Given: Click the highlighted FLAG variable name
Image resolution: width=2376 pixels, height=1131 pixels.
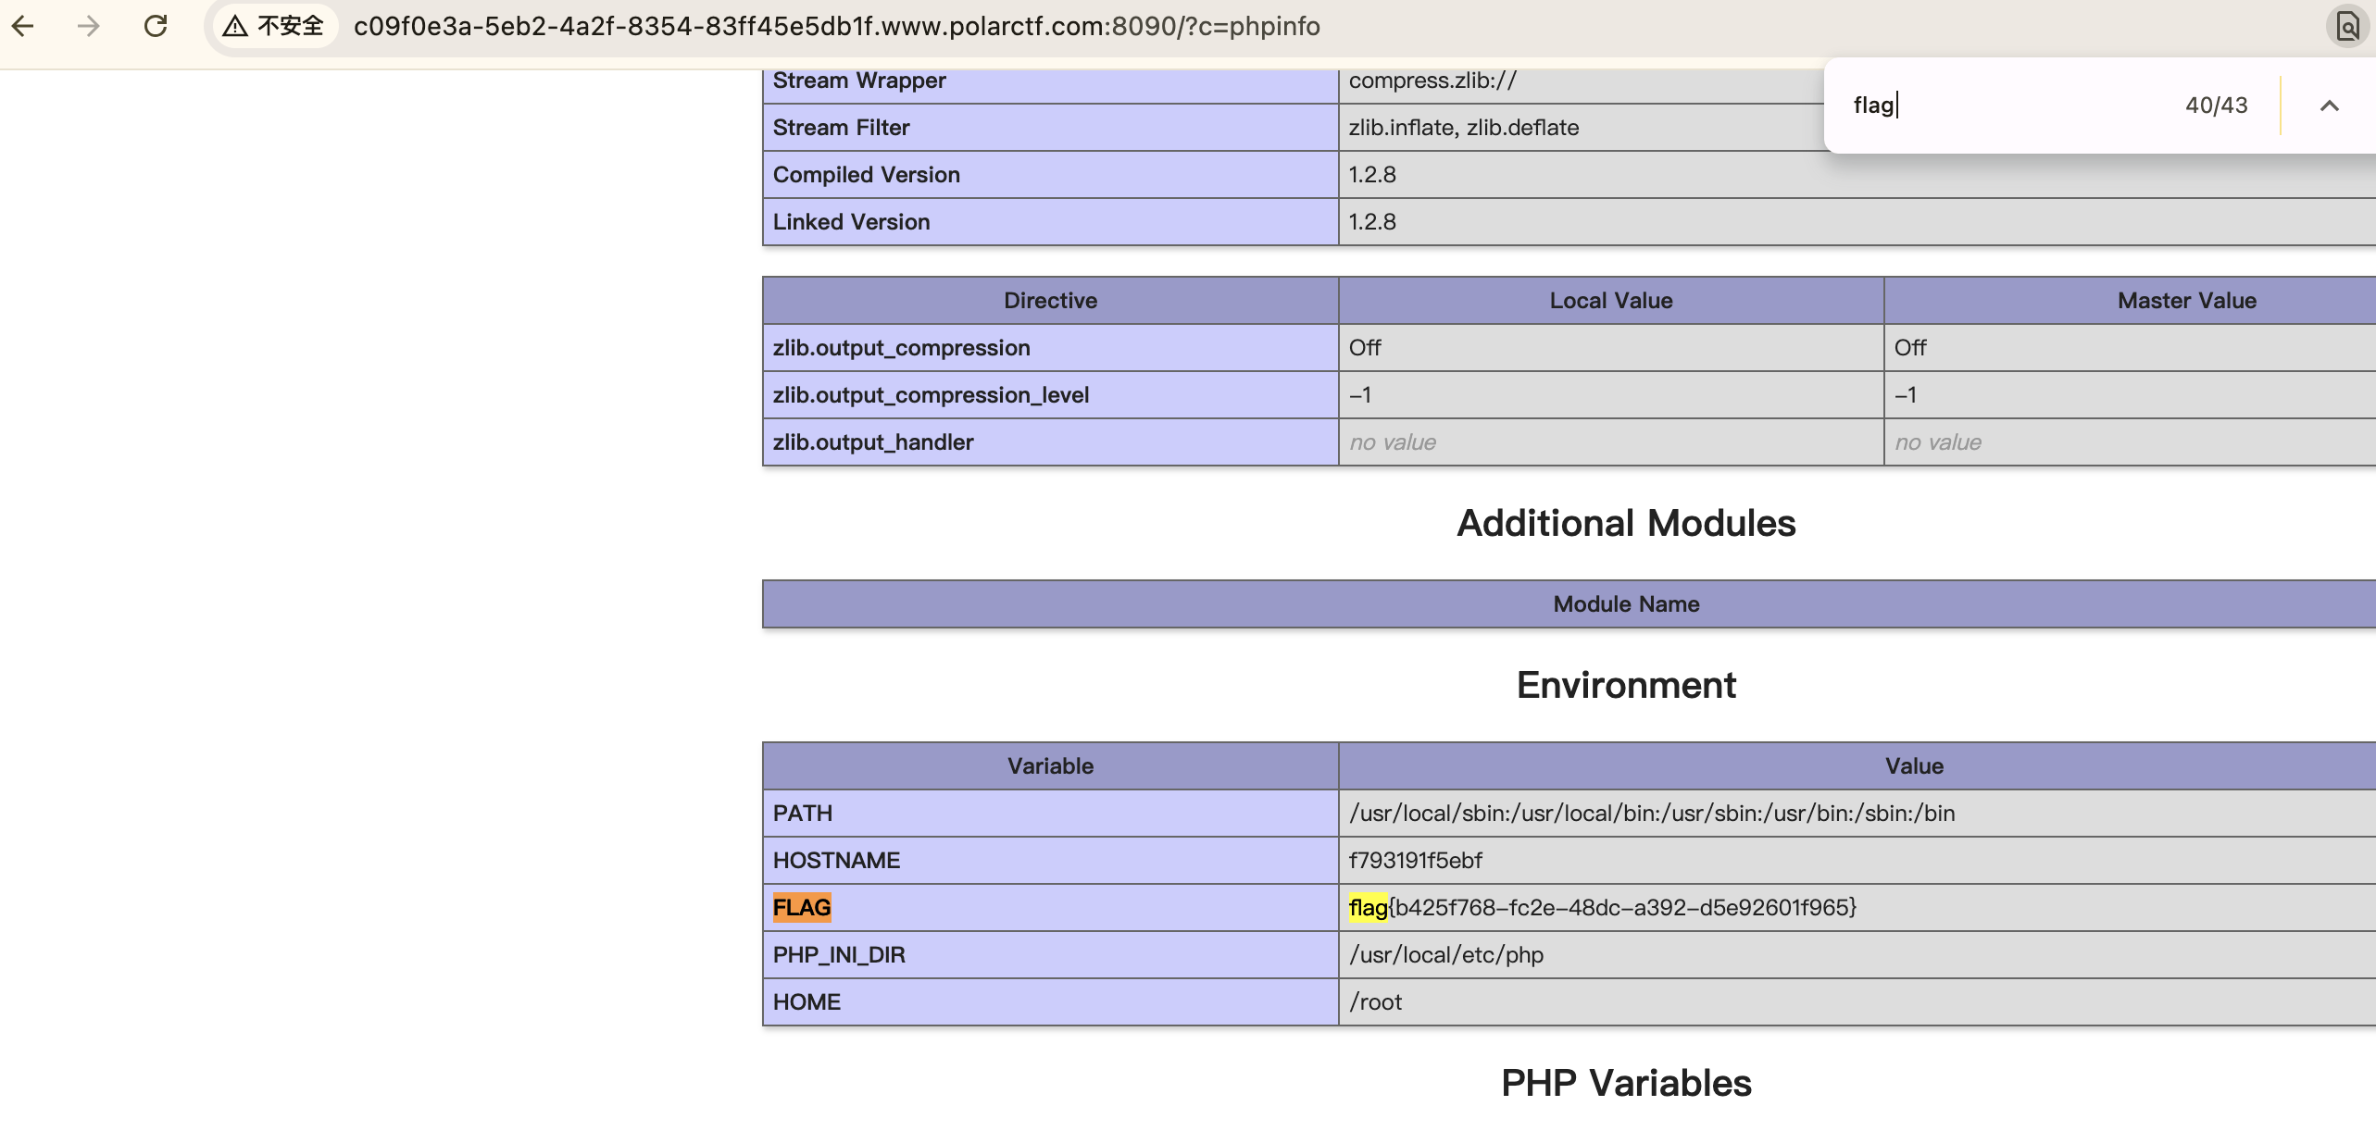Looking at the screenshot, I should pyautogui.click(x=802, y=907).
